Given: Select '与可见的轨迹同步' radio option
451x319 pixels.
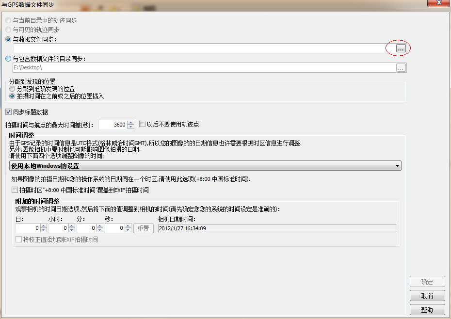Looking at the screenshot, I should (x=8, y=30).
